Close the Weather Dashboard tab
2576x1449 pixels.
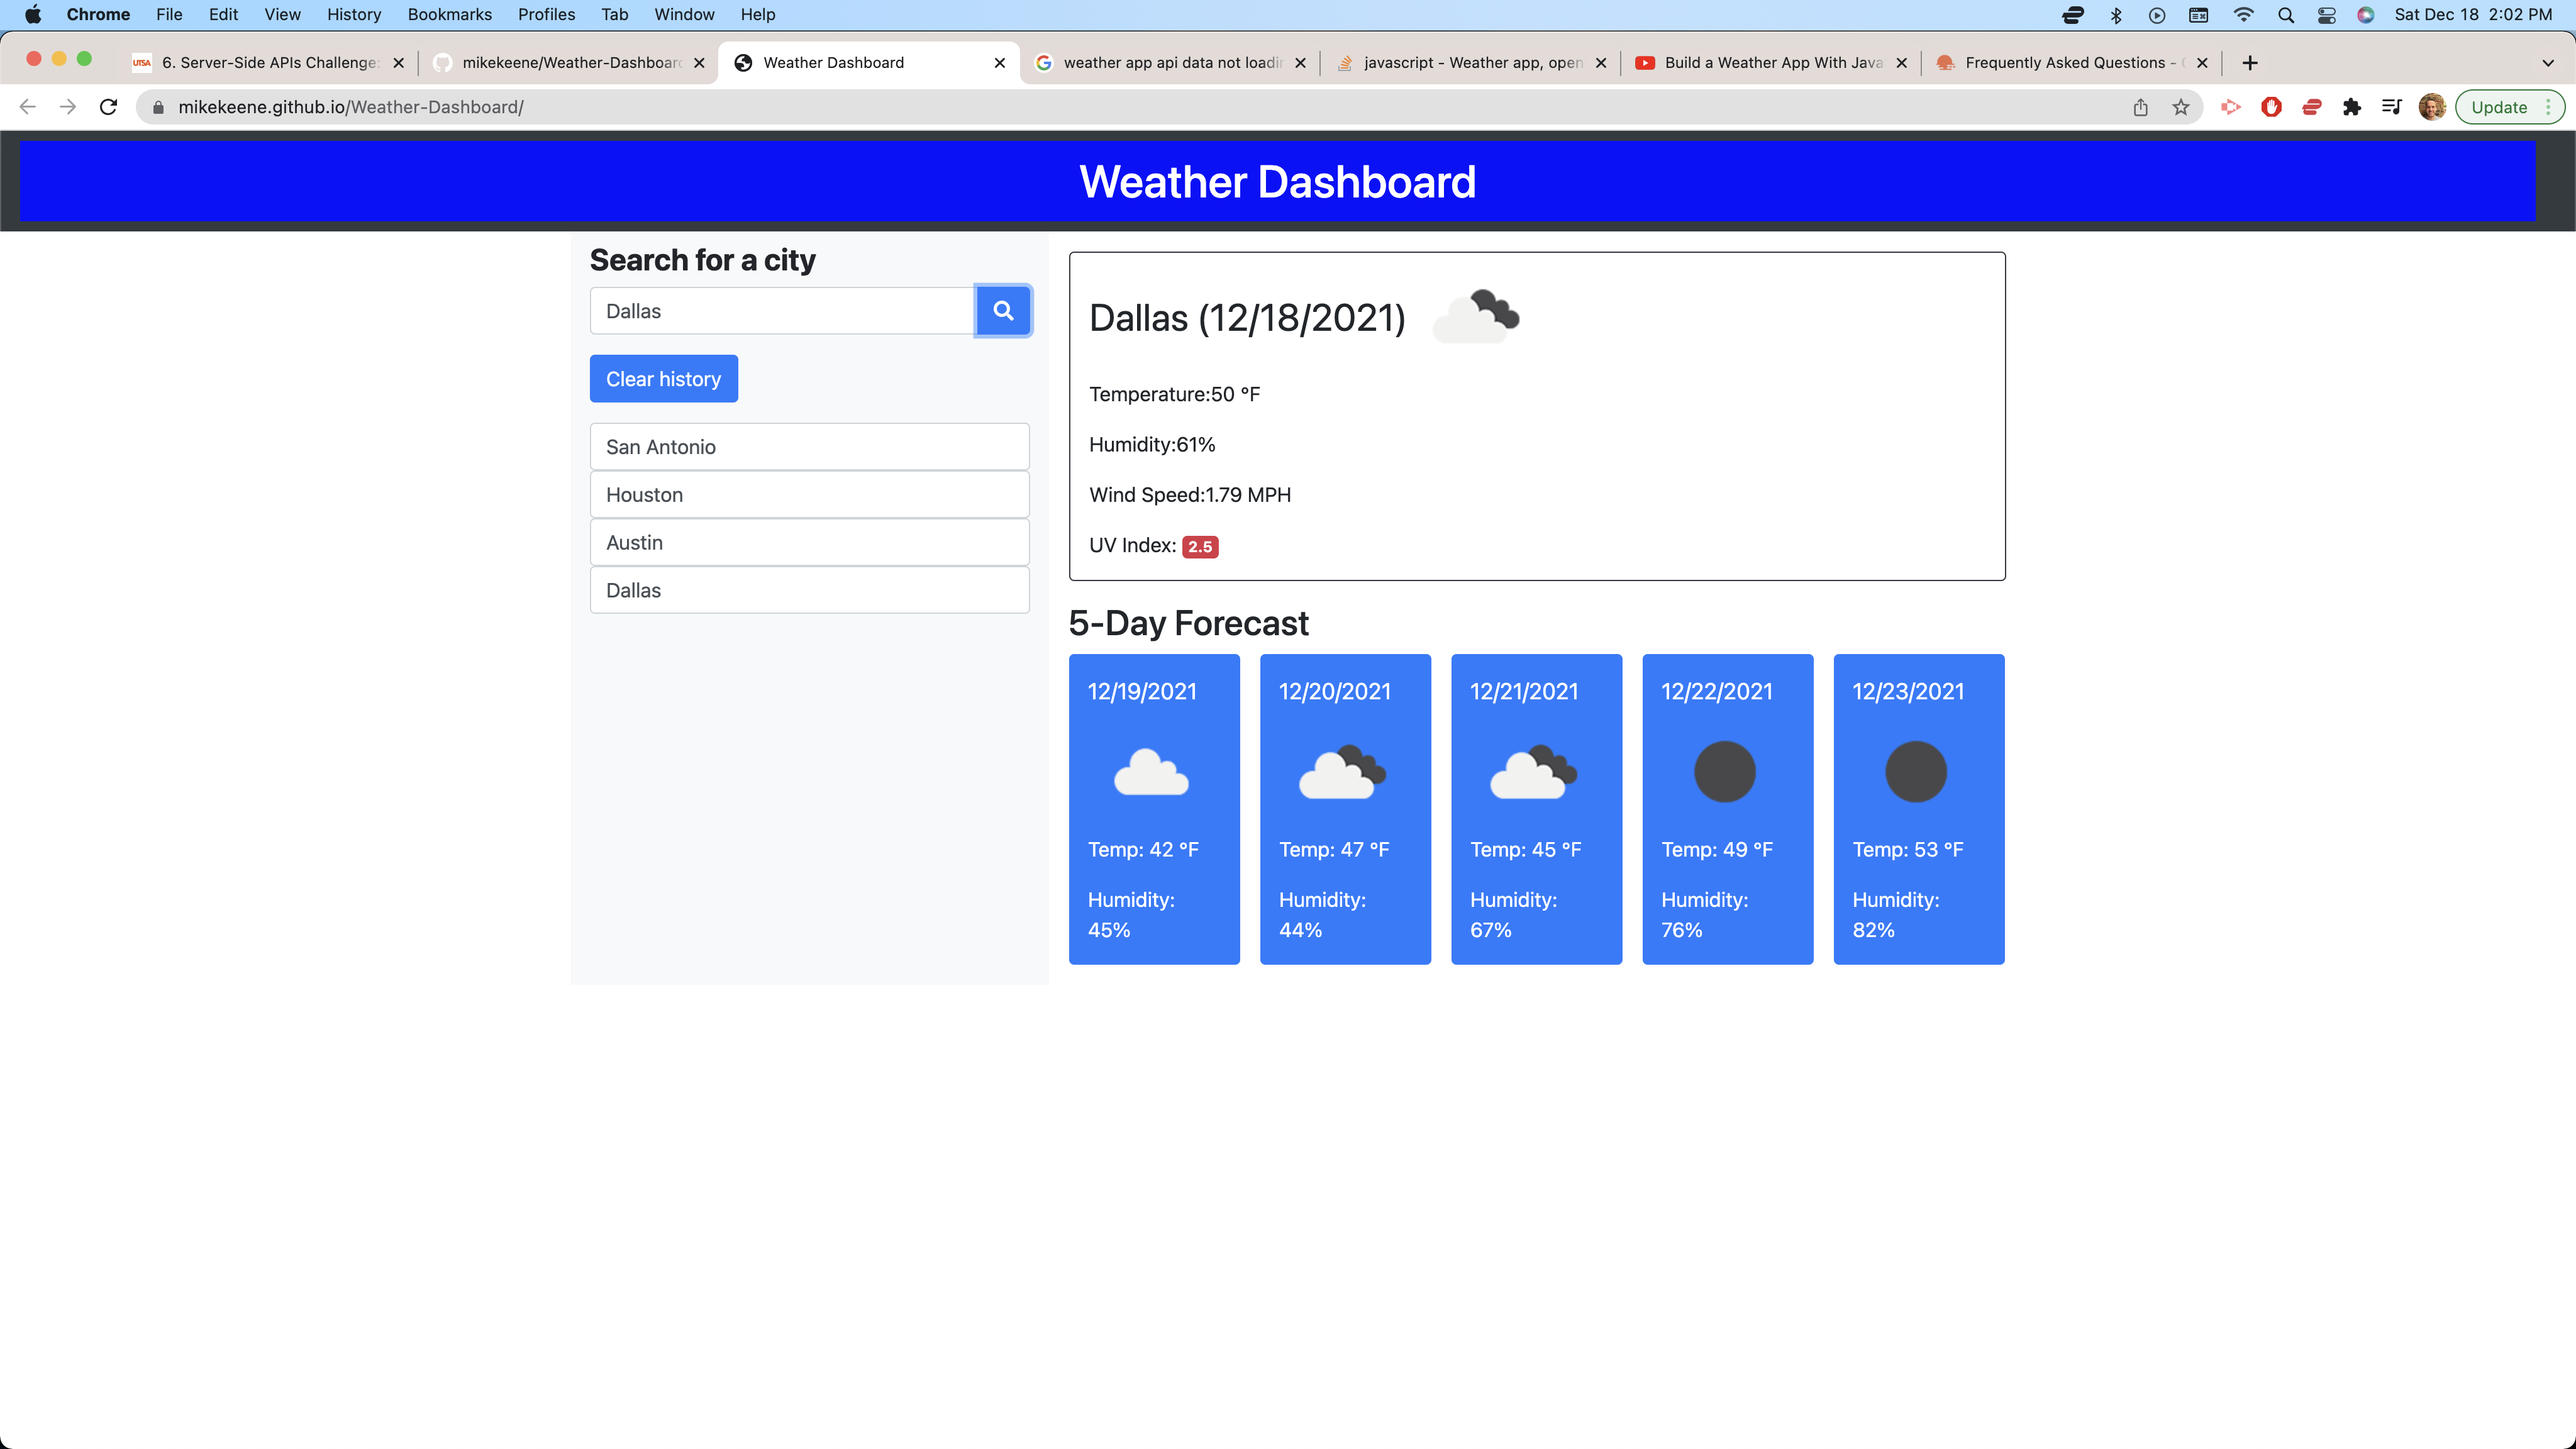(1000, 63)
